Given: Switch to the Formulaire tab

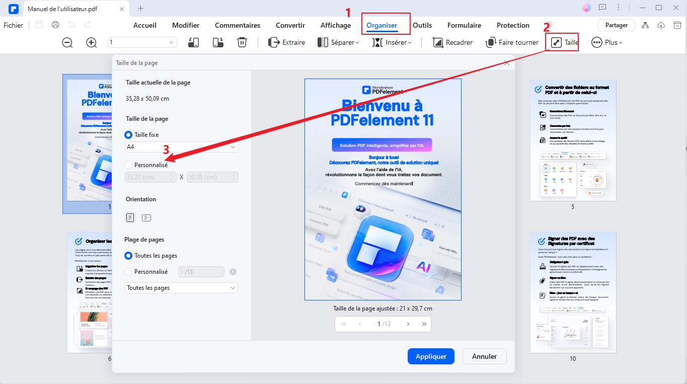Looking at the screenshot, I should point(464,25).
